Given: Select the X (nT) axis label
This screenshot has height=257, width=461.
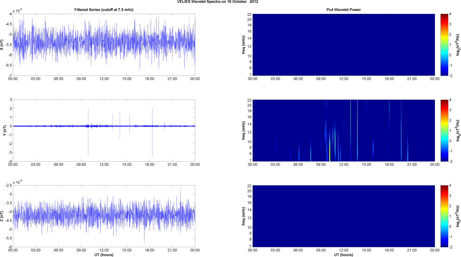Looking at the screenshot, I should 2,45.
